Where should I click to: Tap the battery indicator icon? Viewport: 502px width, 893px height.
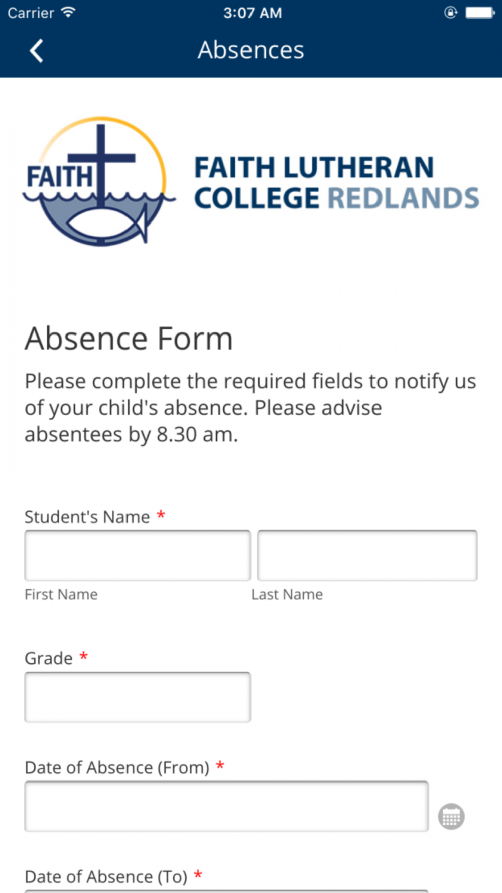(x=480, y=13)
